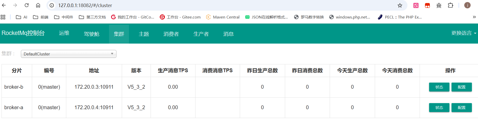478x132 pixels.
Task: Select V5_3_2 version in broker-b row
Action: coord(136,87)
